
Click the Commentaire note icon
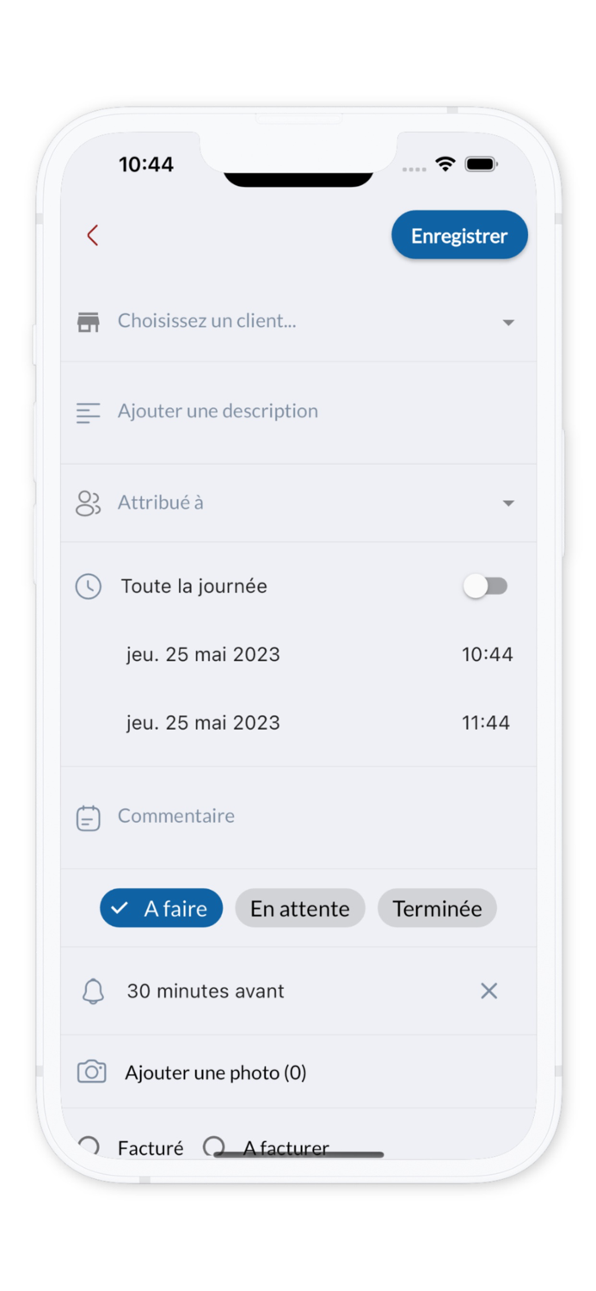point(89,818)
